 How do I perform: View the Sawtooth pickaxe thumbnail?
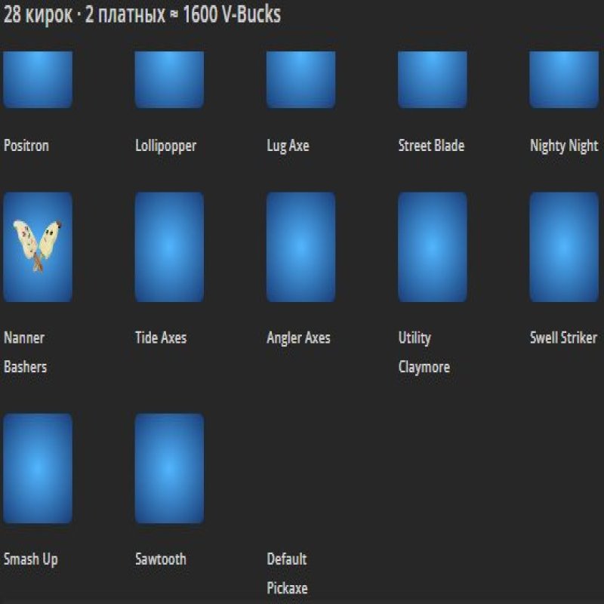click(x=169, y=470)
